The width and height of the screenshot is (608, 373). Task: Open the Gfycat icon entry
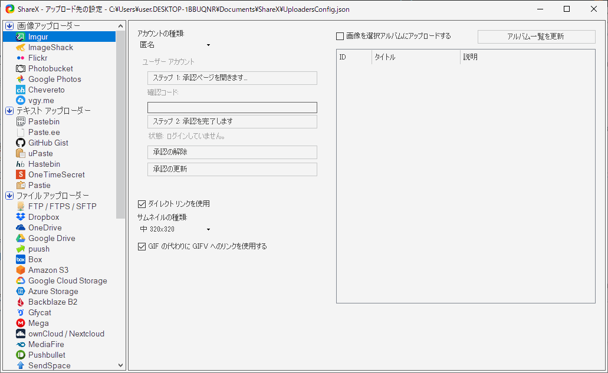[21, 312]
